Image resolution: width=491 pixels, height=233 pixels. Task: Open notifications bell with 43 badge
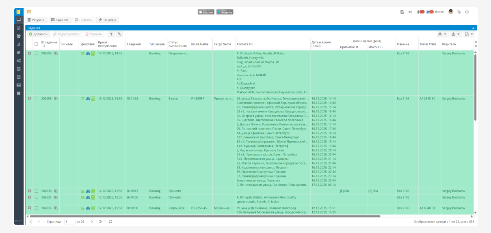click(419, 12)
